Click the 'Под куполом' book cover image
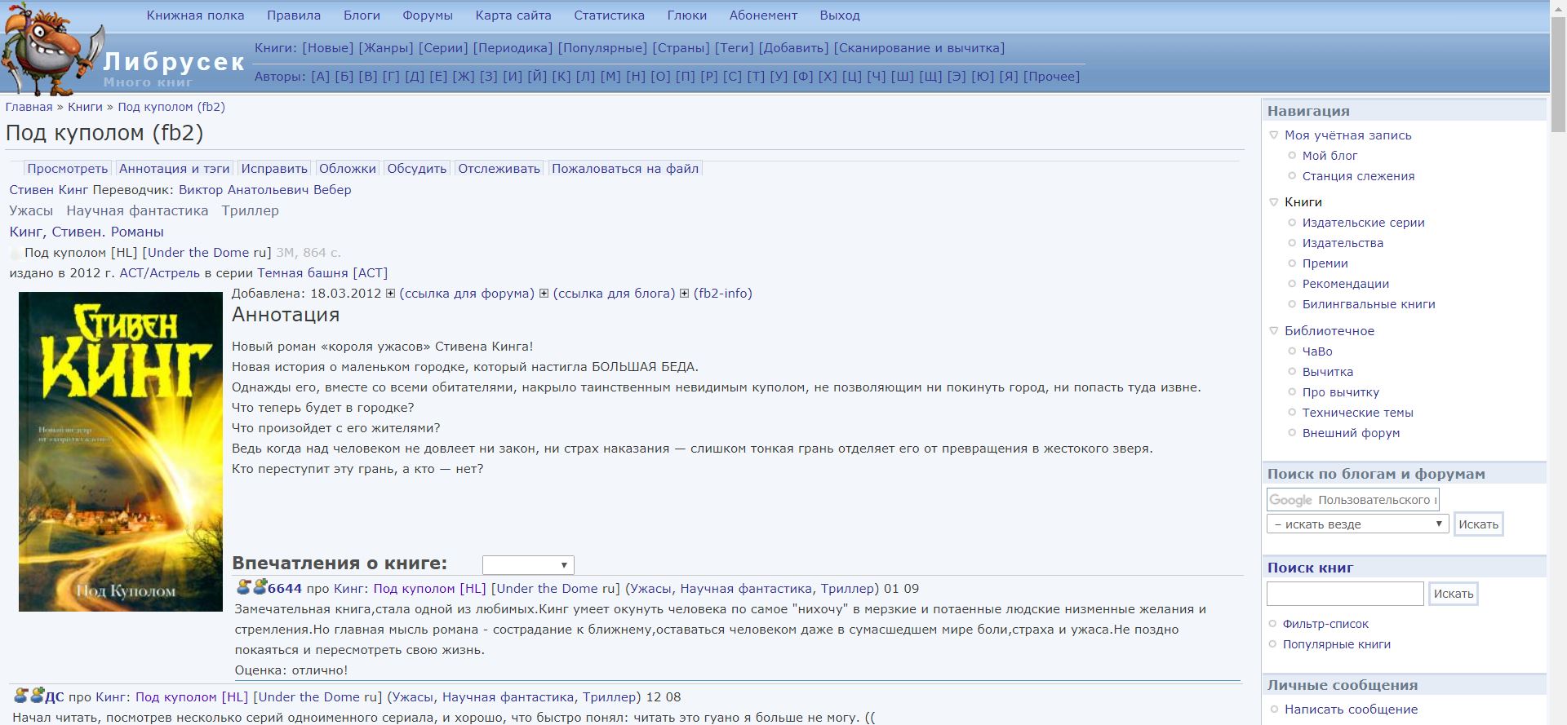This screenshot has width=1567, height=725. (121, 451)
